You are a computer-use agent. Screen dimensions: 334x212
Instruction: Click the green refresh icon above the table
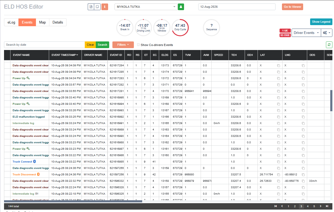tap(329, 45)
